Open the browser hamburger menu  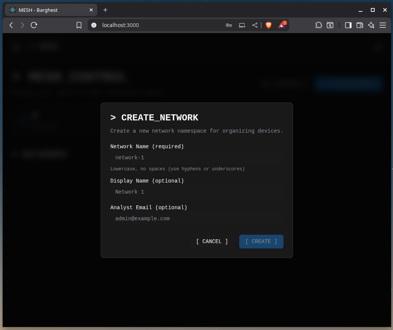coord(383,25)
